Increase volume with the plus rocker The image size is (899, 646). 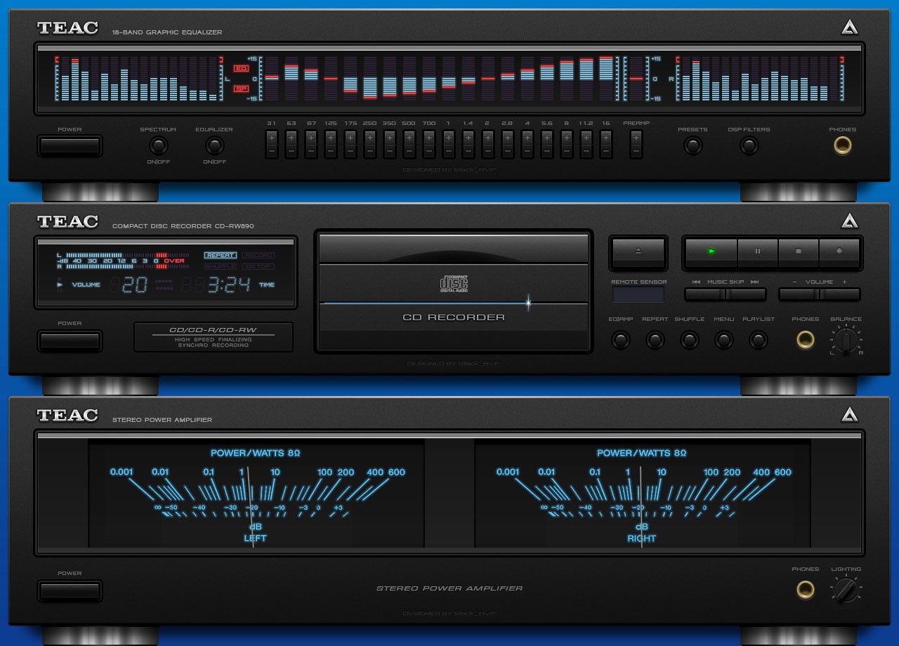[840, 294]
